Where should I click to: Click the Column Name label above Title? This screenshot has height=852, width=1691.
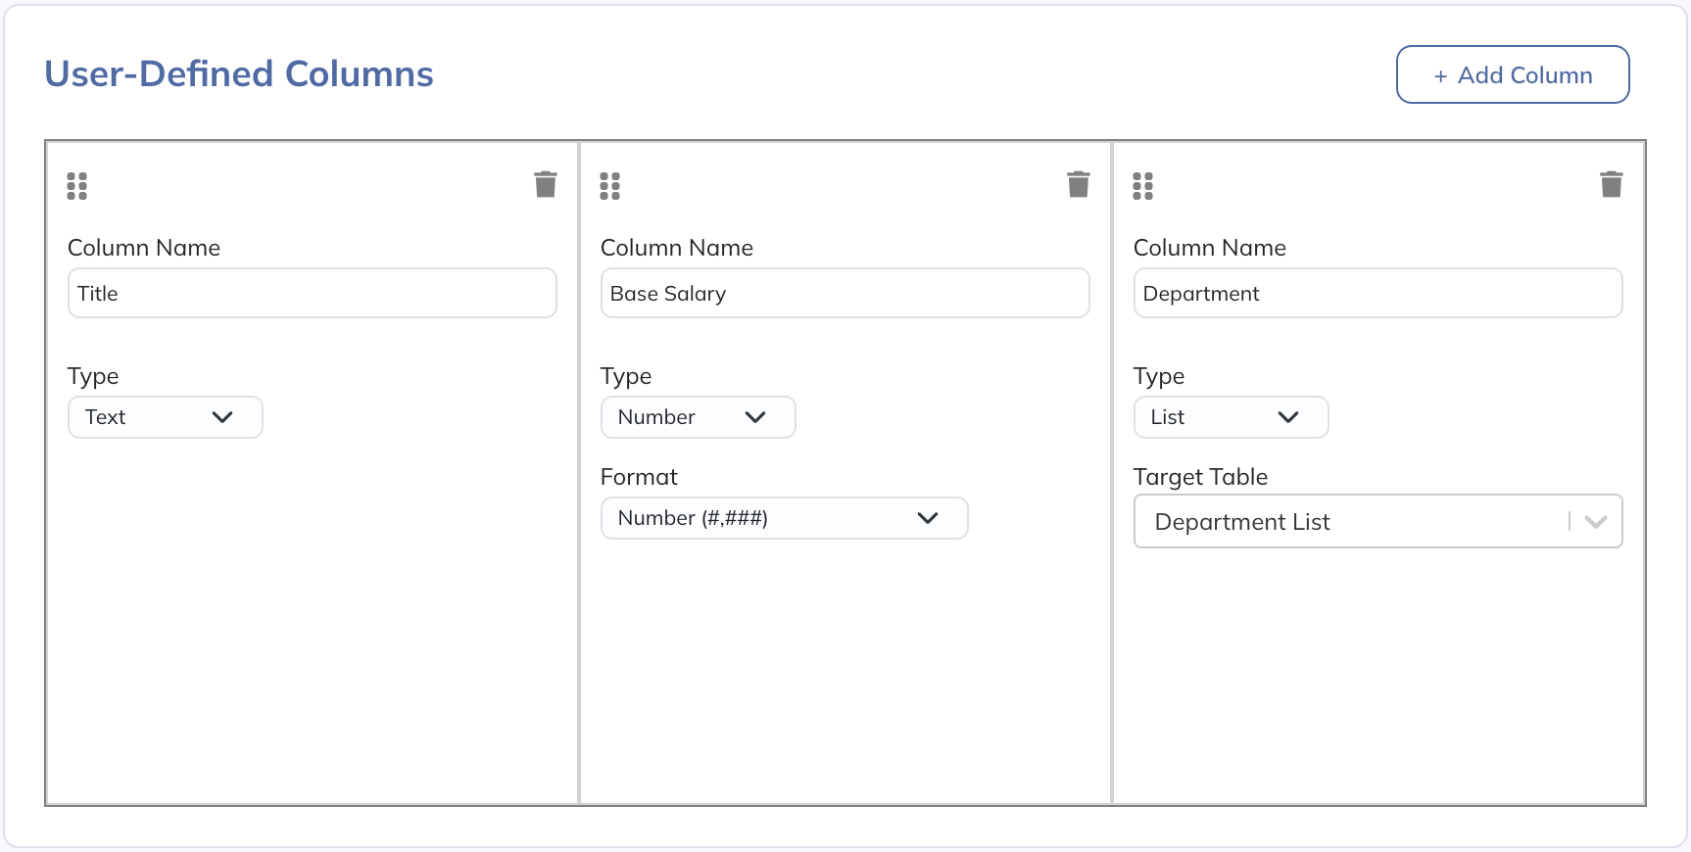[144, 248]
